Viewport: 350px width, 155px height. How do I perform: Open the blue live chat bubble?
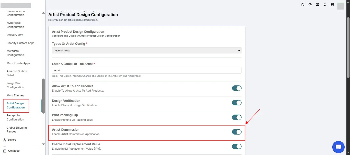[338, 147]
